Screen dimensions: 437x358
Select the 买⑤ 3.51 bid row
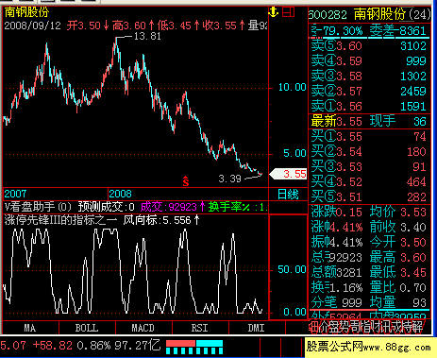pos(369,197)
